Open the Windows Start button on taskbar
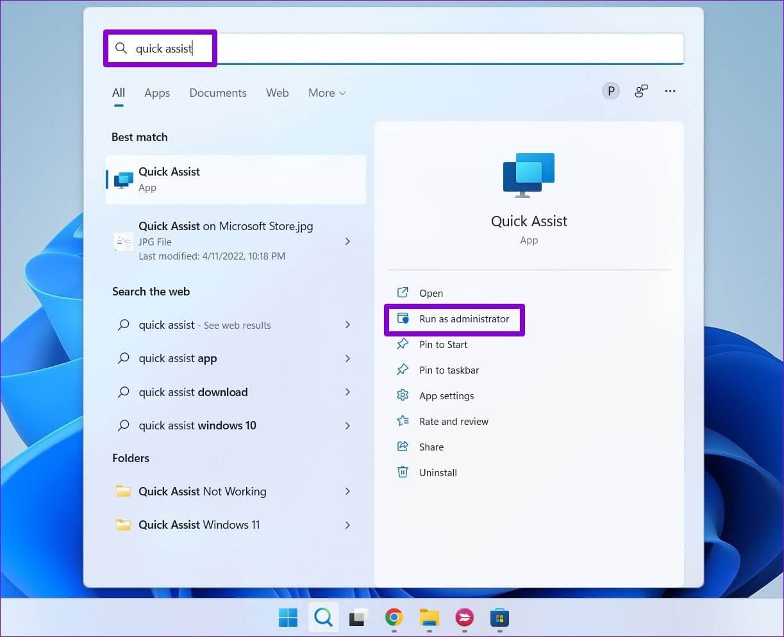Screen dimensions: 784x637 [x=288, y=618]
